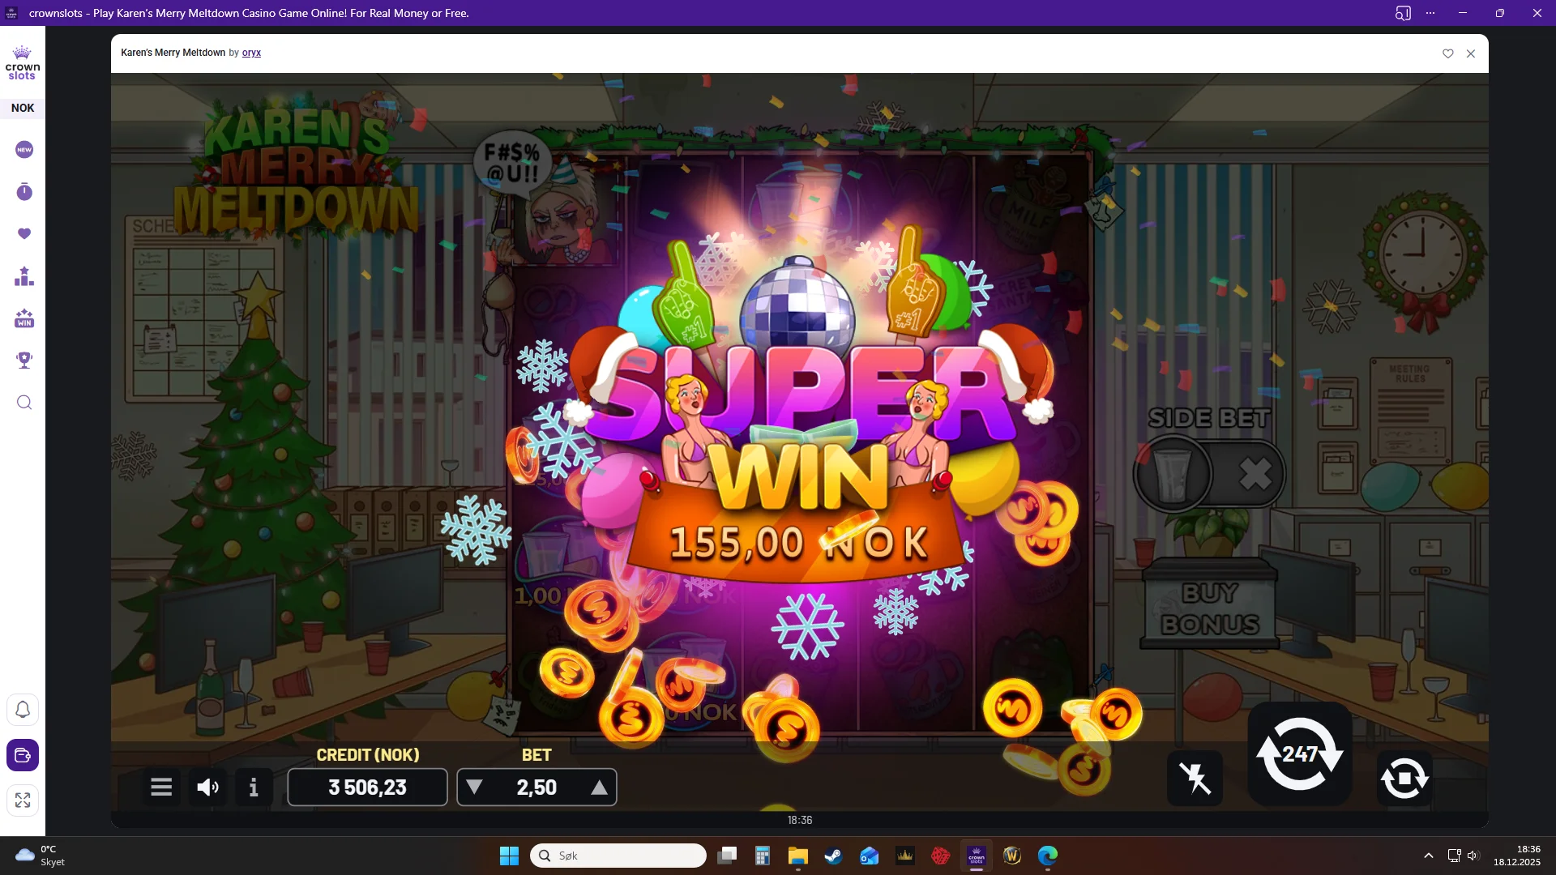The height and width of the screenshot is (875, 1556).
Task: Open File Explorer on the taskbar
Action: pyautogui.click(x=798, y=856)
